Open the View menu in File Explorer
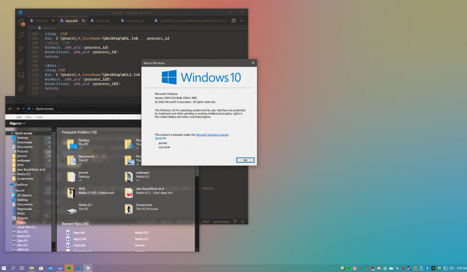Screen dimensions: 467x272 pyautogui.click(x=28, y=117)
